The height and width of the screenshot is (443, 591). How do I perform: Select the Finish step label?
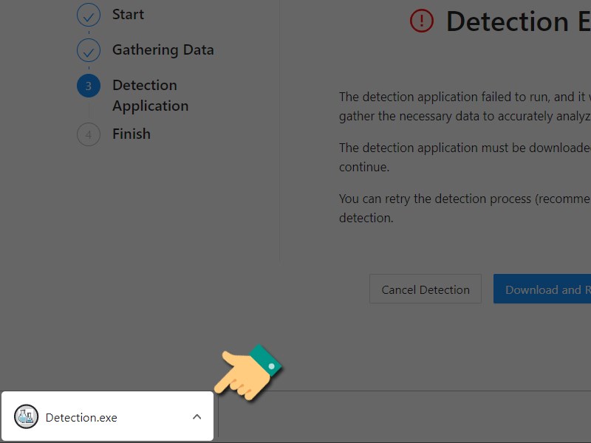click(131, 134)
